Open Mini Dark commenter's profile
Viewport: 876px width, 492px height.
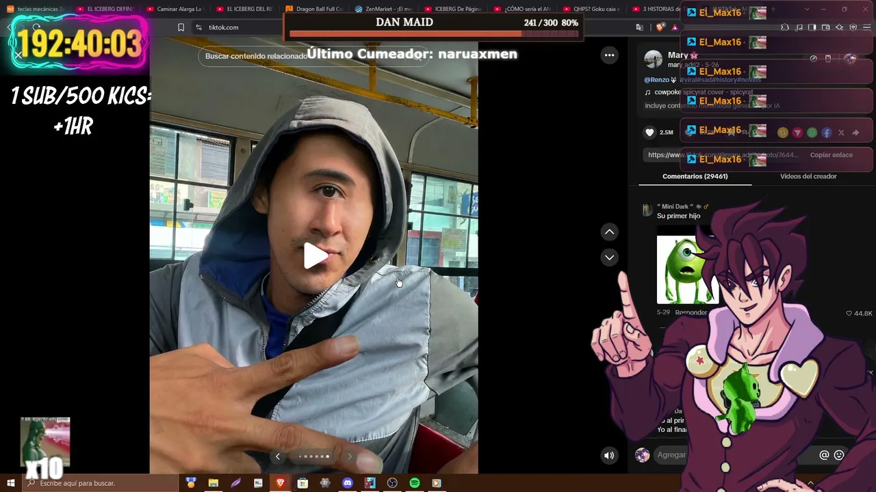coord(647,210)
